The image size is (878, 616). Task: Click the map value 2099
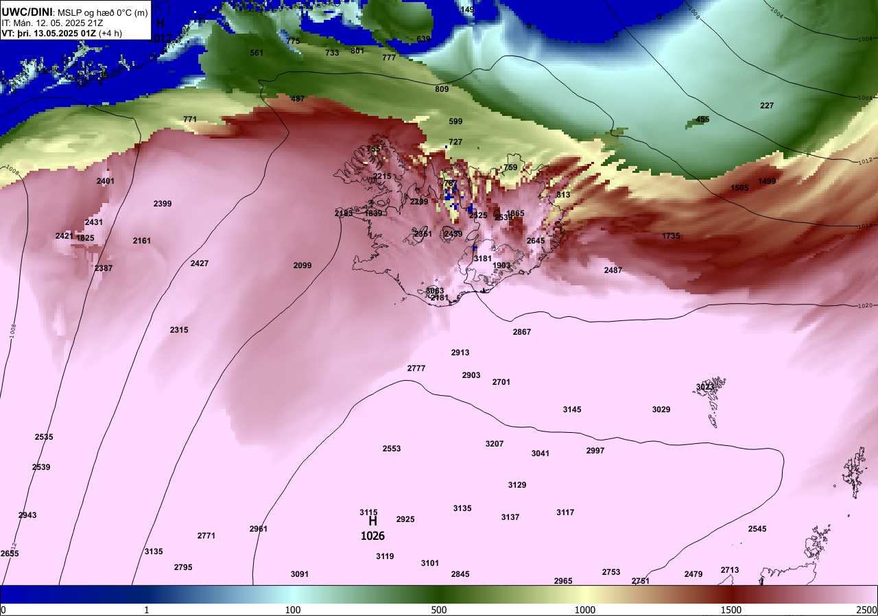pyautogui.click(x=302, y=265)
